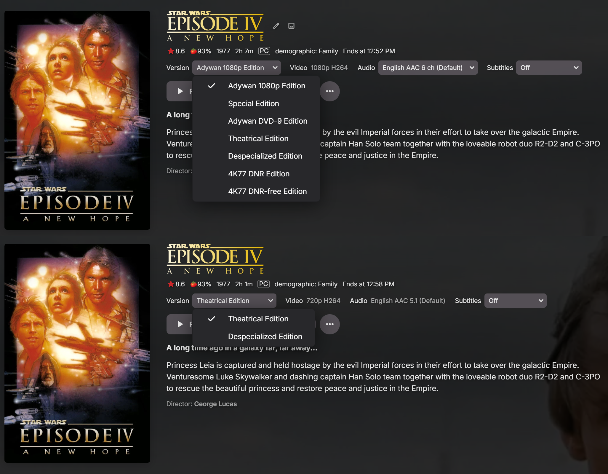Start playback with the lower play button
608x474 pixels.
point(180,324)
